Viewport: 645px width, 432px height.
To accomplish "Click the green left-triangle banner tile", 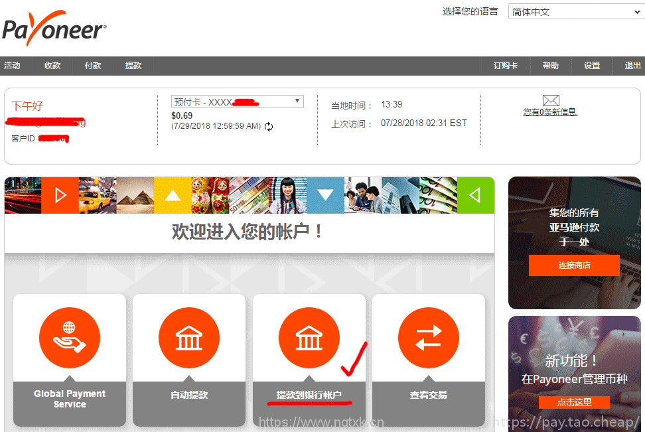I will click(476, 195).
